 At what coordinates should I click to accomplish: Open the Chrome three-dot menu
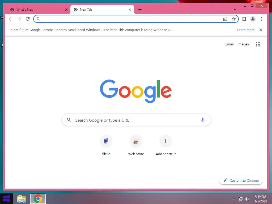tap(261, 19)
